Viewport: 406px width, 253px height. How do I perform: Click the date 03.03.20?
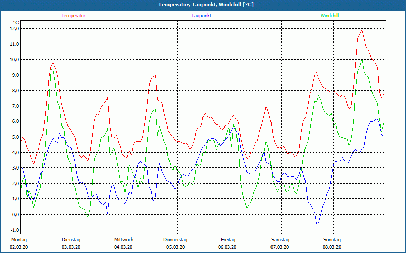(x=71, y=247)
